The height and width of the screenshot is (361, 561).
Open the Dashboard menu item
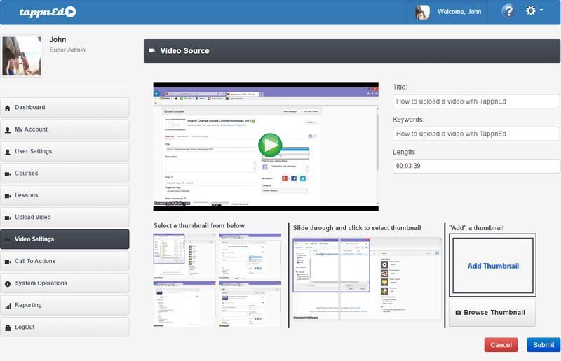[65, 108]
